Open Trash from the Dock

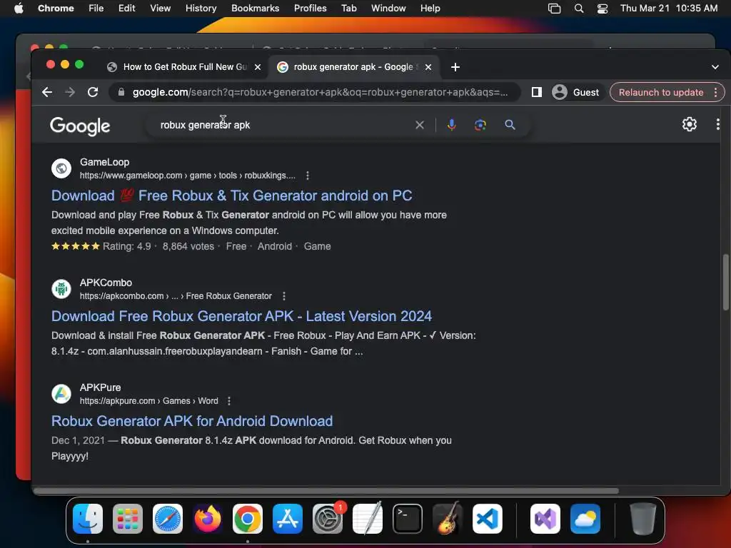pyautogui.click(x=643, y=519)
